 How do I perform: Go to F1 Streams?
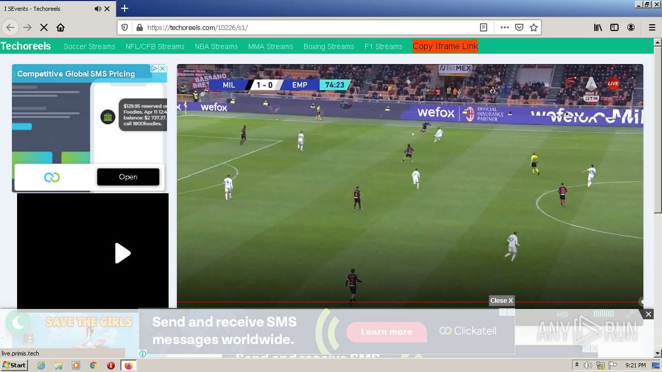tap(383, 47)
